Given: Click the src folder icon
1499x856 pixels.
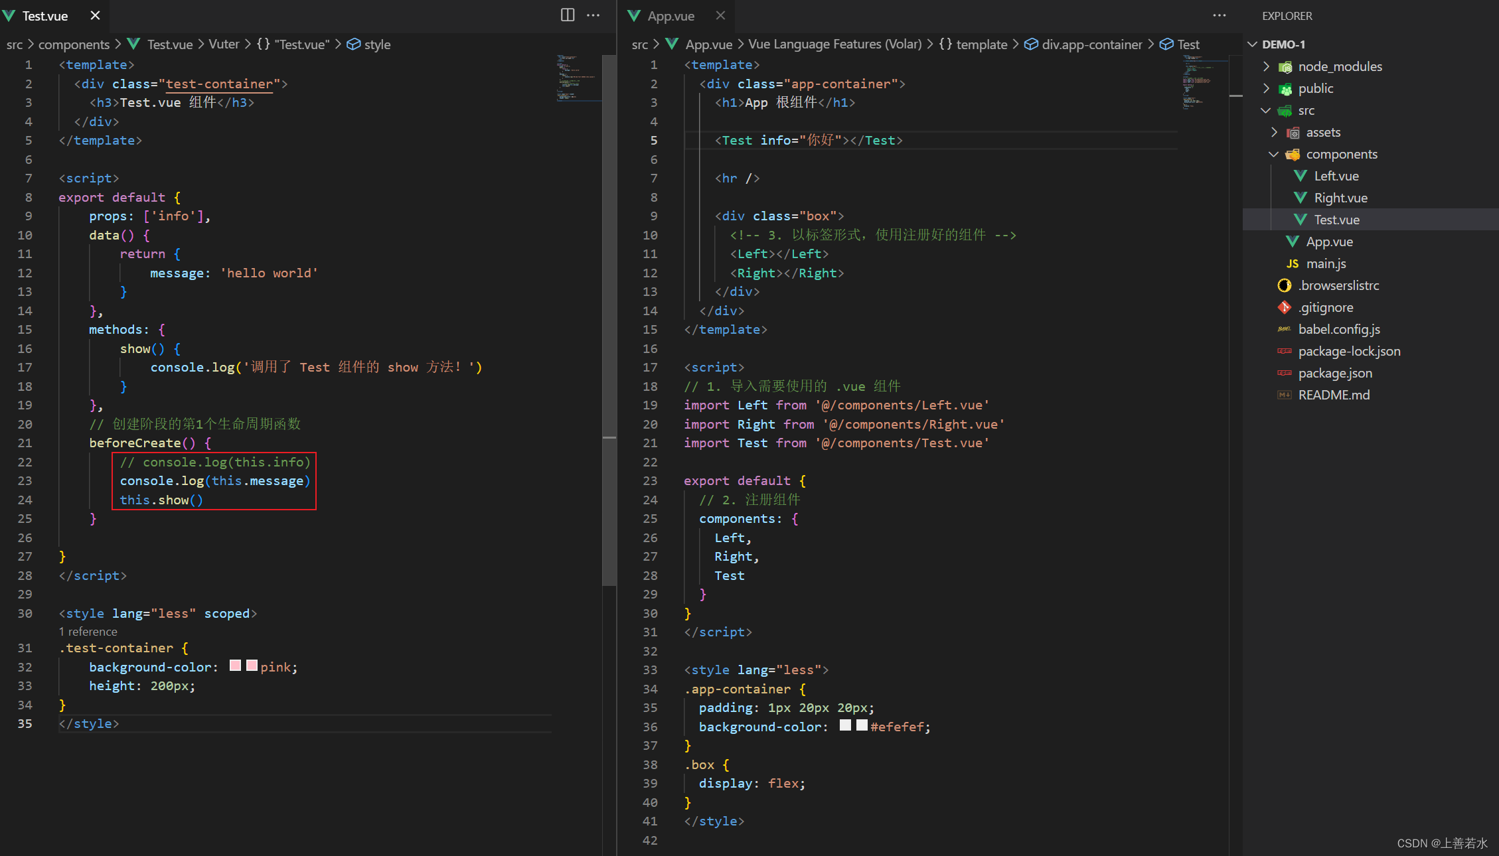Looking at the screenshot, I should point(1285,111).
